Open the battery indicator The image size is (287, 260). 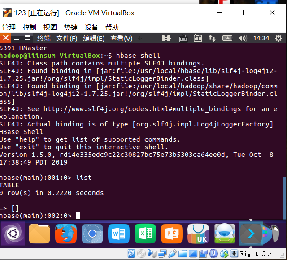[227, 38]
